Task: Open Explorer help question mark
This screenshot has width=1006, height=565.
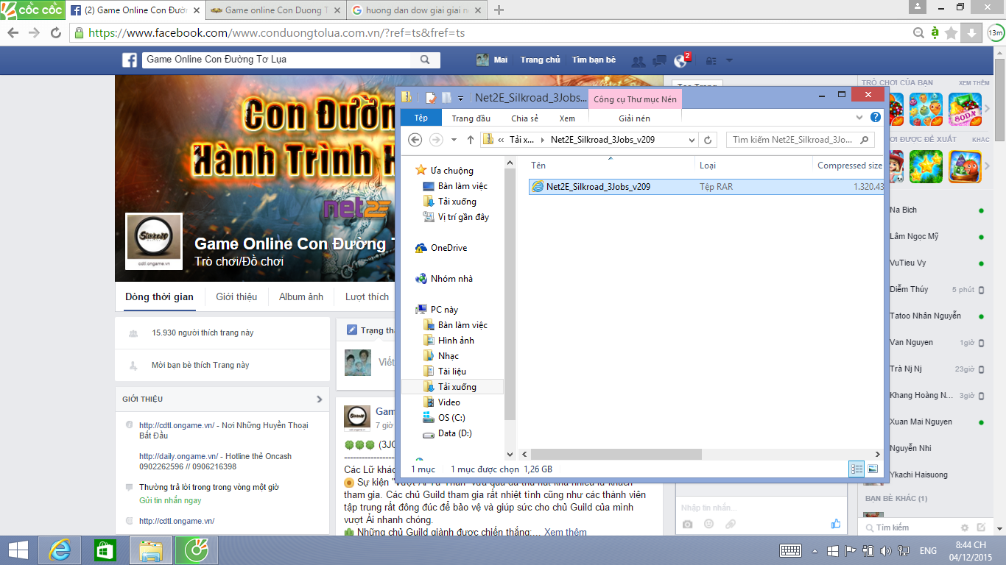Action: tap(875, 117)
